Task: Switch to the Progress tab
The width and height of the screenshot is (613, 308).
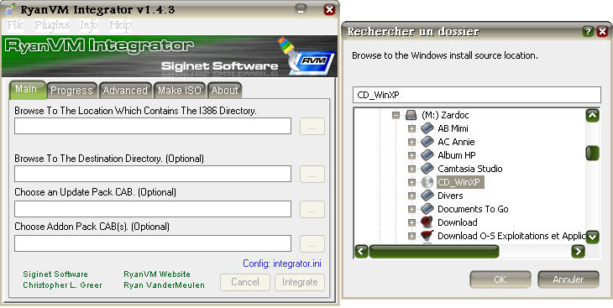Action: tap(72, 91)
